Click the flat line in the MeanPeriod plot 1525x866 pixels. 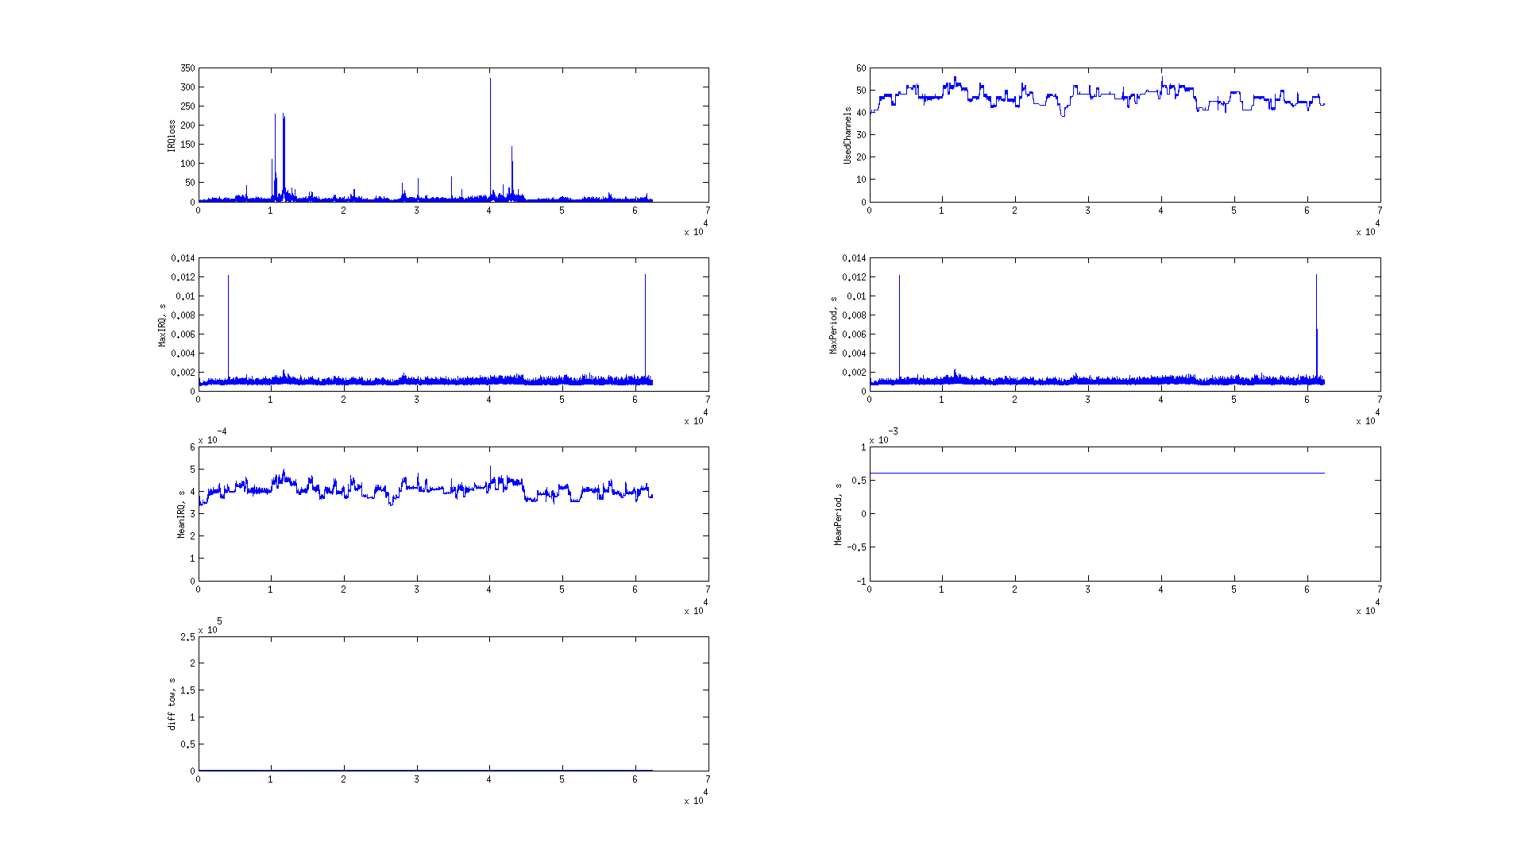(x=1096, y=474)
